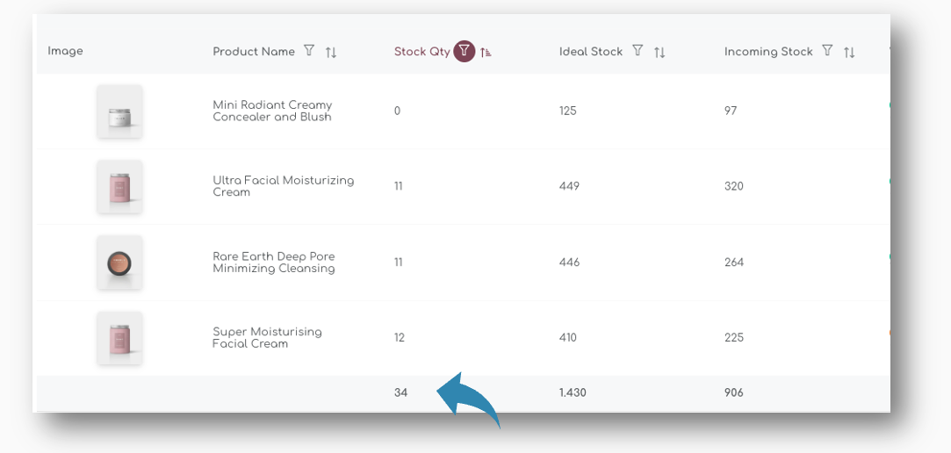Click Rare Earth Deep Pore Minimizing Cleansing name
Image resolution: width=951 pixels, height=453 pixels.
(x=274, y=262)
